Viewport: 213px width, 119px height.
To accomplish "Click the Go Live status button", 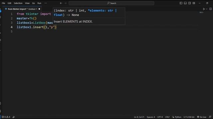I will (202, 117).
